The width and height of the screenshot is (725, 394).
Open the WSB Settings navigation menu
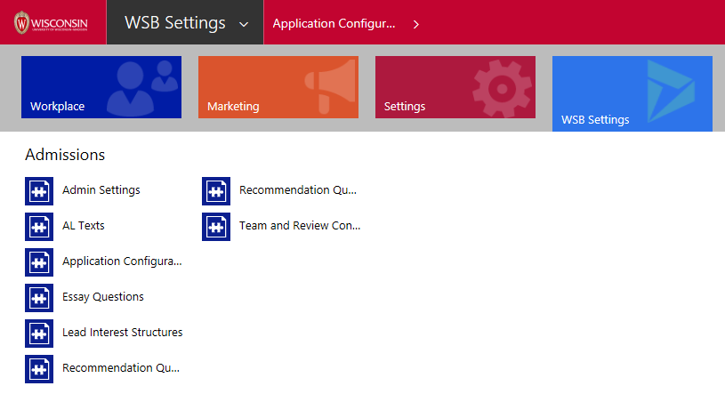pyautogui.click(x=175, y=23)
